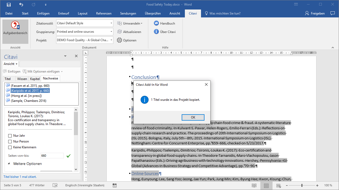339x190 pixels.
Task: Click the Freigeben share button
Action: click(x=315, y=13)
